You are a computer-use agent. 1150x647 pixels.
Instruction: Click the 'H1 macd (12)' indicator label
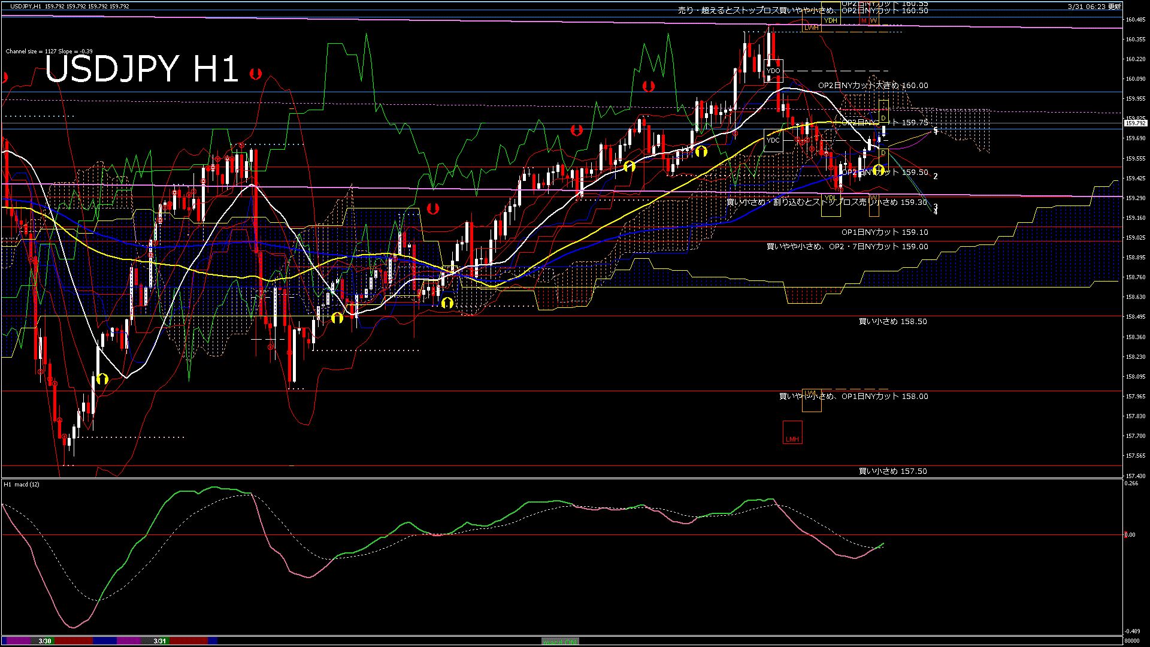pos(22,484)
